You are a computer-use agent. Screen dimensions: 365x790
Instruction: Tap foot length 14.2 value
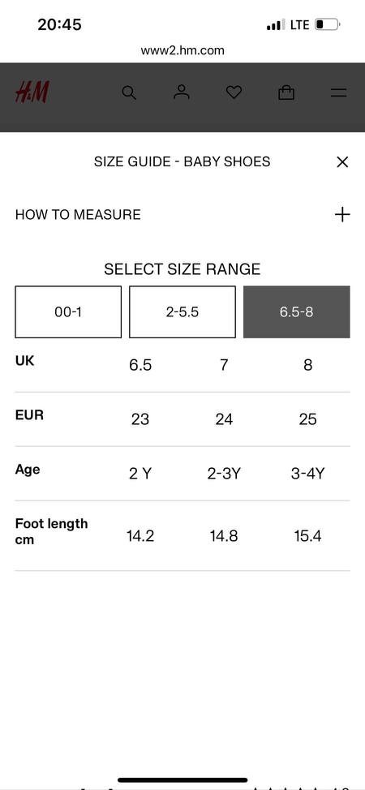(x=140, y=536)
